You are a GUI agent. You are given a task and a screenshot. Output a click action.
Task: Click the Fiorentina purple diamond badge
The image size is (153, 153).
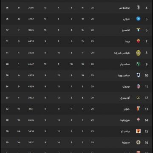139,120
